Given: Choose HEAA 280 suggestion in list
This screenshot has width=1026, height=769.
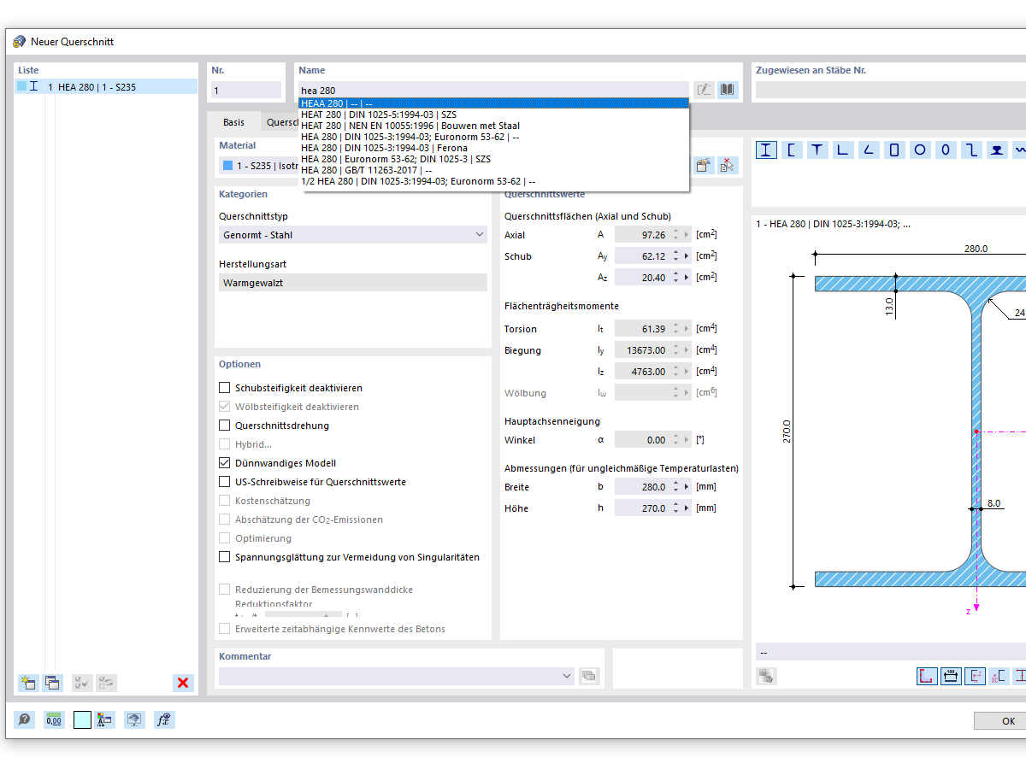Looking at the screenshot, I should pos(493,103).
